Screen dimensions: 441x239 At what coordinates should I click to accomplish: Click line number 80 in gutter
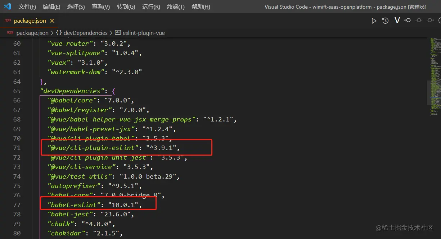tap(17, 233)
